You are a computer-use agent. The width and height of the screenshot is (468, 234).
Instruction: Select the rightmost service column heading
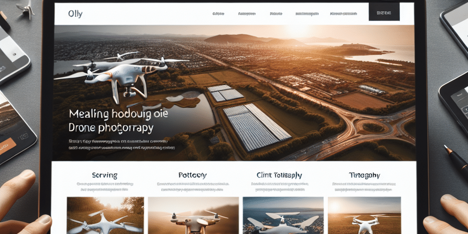[x=364, y=175]
